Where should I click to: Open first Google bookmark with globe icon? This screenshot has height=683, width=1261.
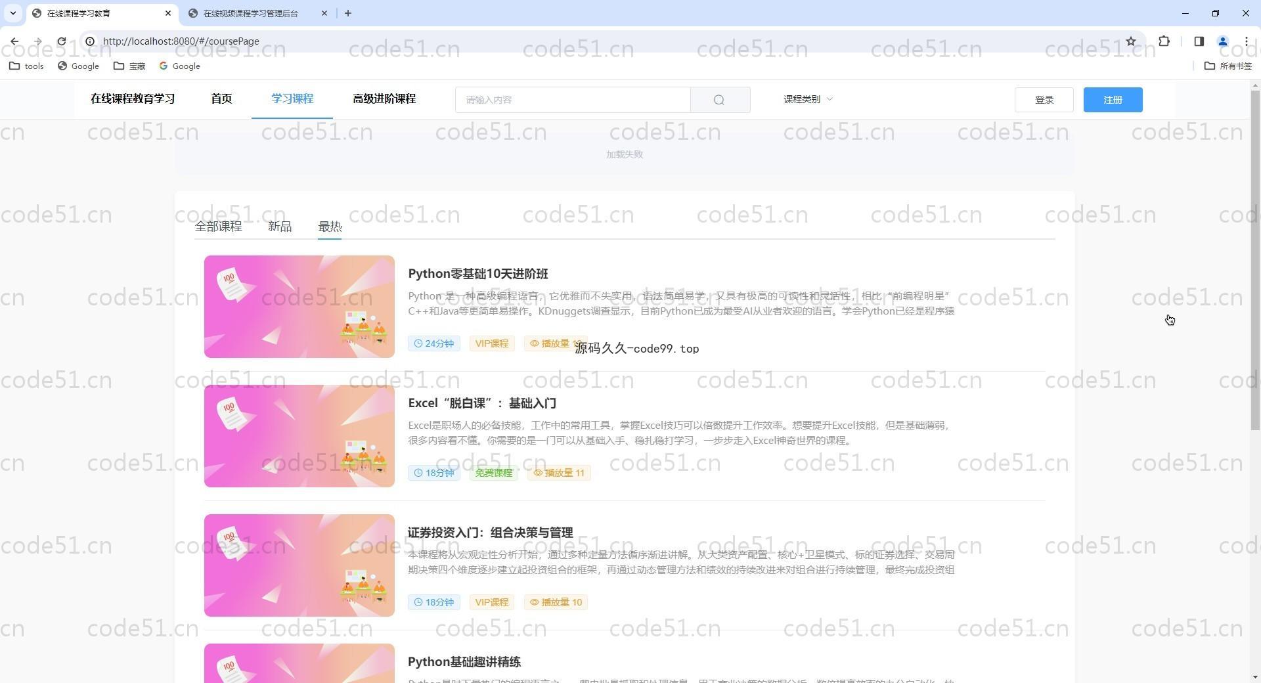click(x=78, y=66)
